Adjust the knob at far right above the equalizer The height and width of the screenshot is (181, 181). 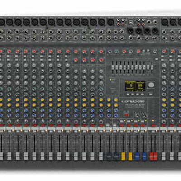[x=155, y=52]
